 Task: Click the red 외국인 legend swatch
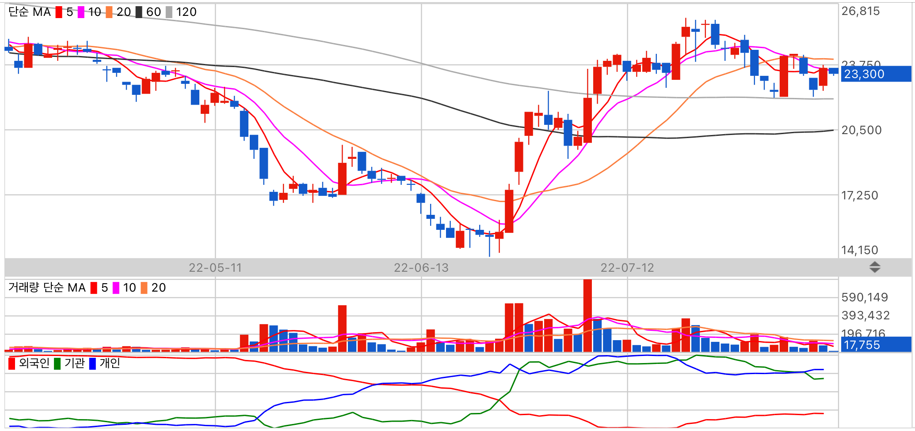[x=12, y=364]
